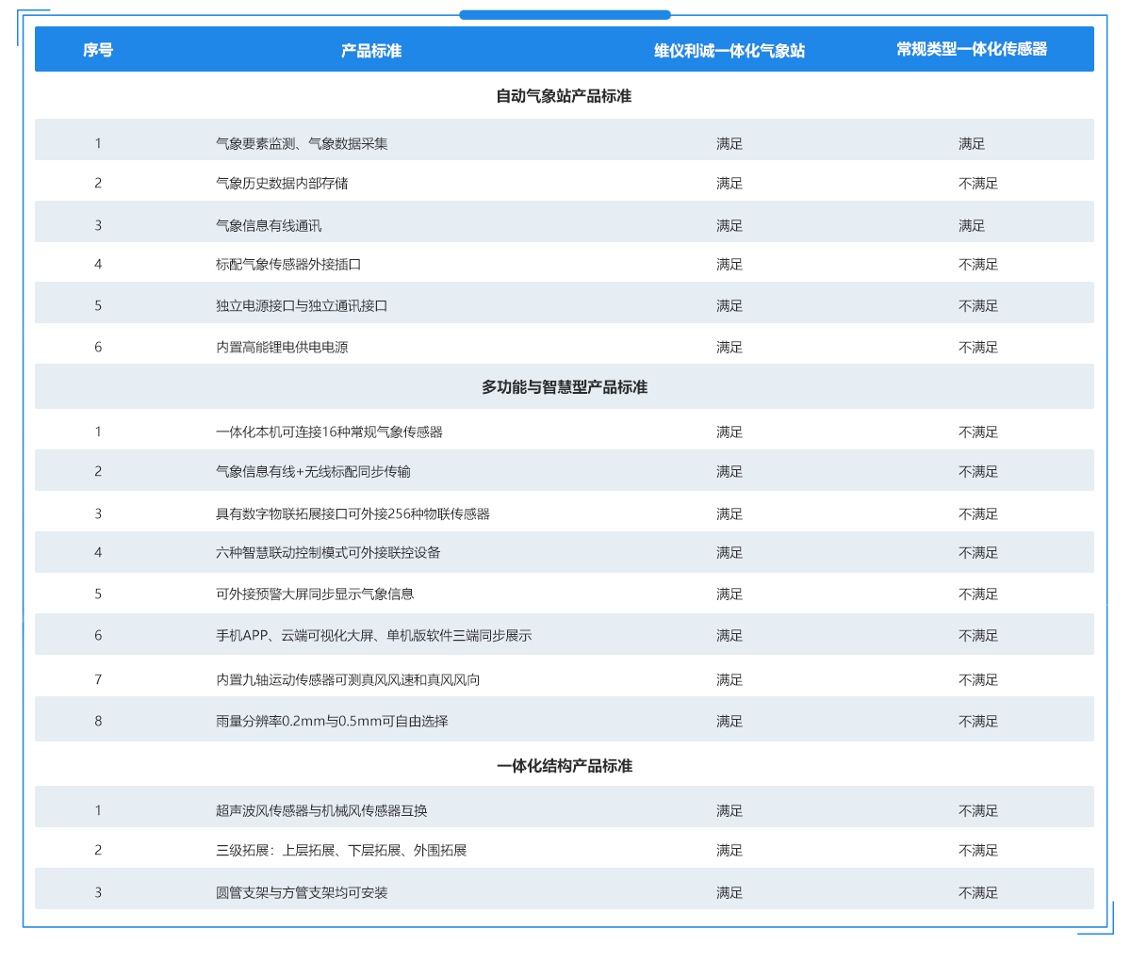Click 不满足 in the 气象历史数据内部存储 row

[x=978, y=183]
